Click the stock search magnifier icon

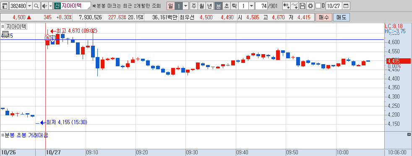tap(37, 6)
